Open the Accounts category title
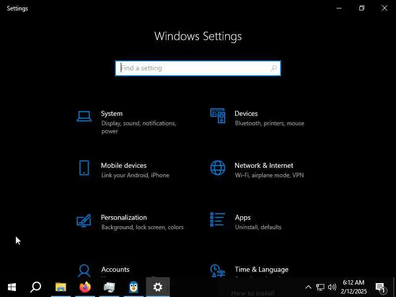Viewport: 396px width, 297px height. click(115, 269)
